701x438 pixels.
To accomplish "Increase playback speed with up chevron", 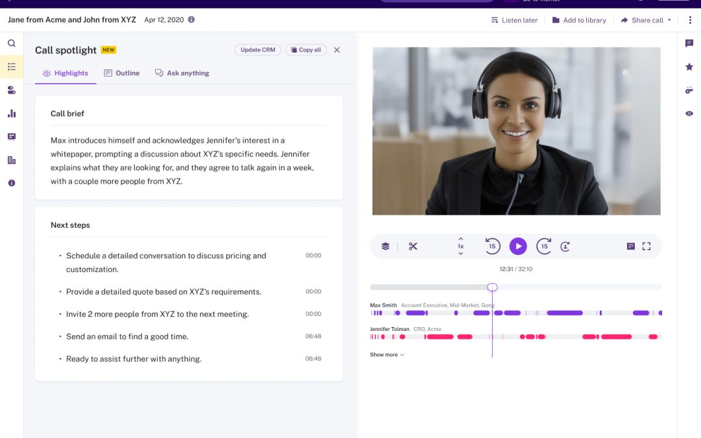I will coord(460,239).
